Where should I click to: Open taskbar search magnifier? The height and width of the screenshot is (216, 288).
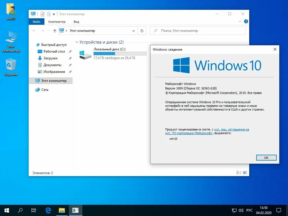(x=20, y=210)
